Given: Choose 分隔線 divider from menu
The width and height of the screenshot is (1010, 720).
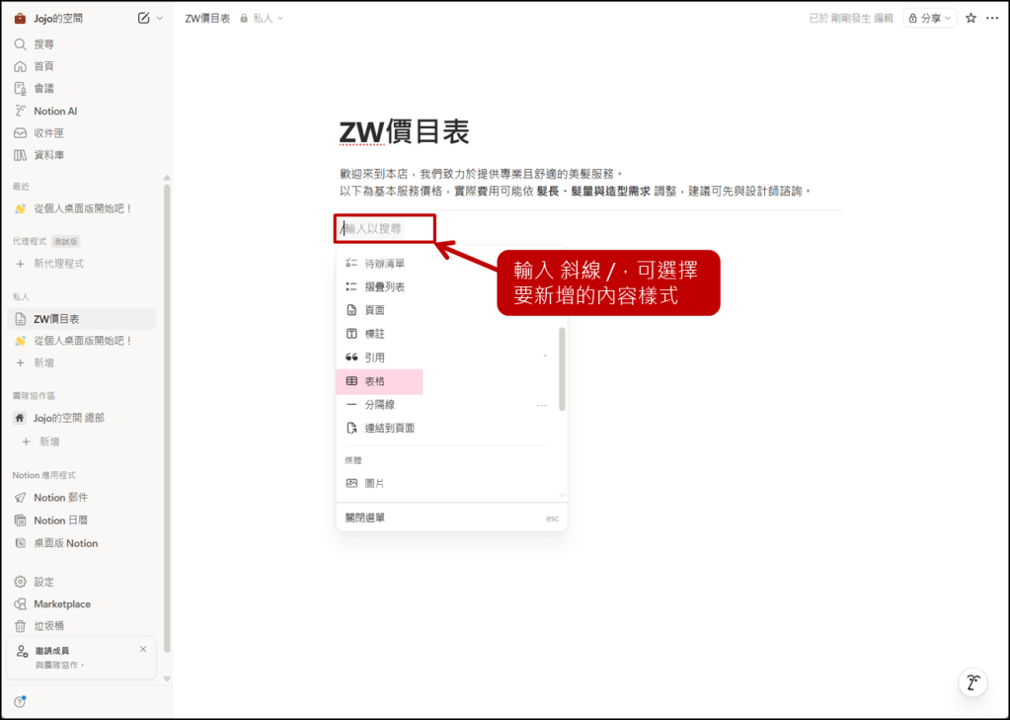Looking at the screenshot, I should (x=379, y=405).
